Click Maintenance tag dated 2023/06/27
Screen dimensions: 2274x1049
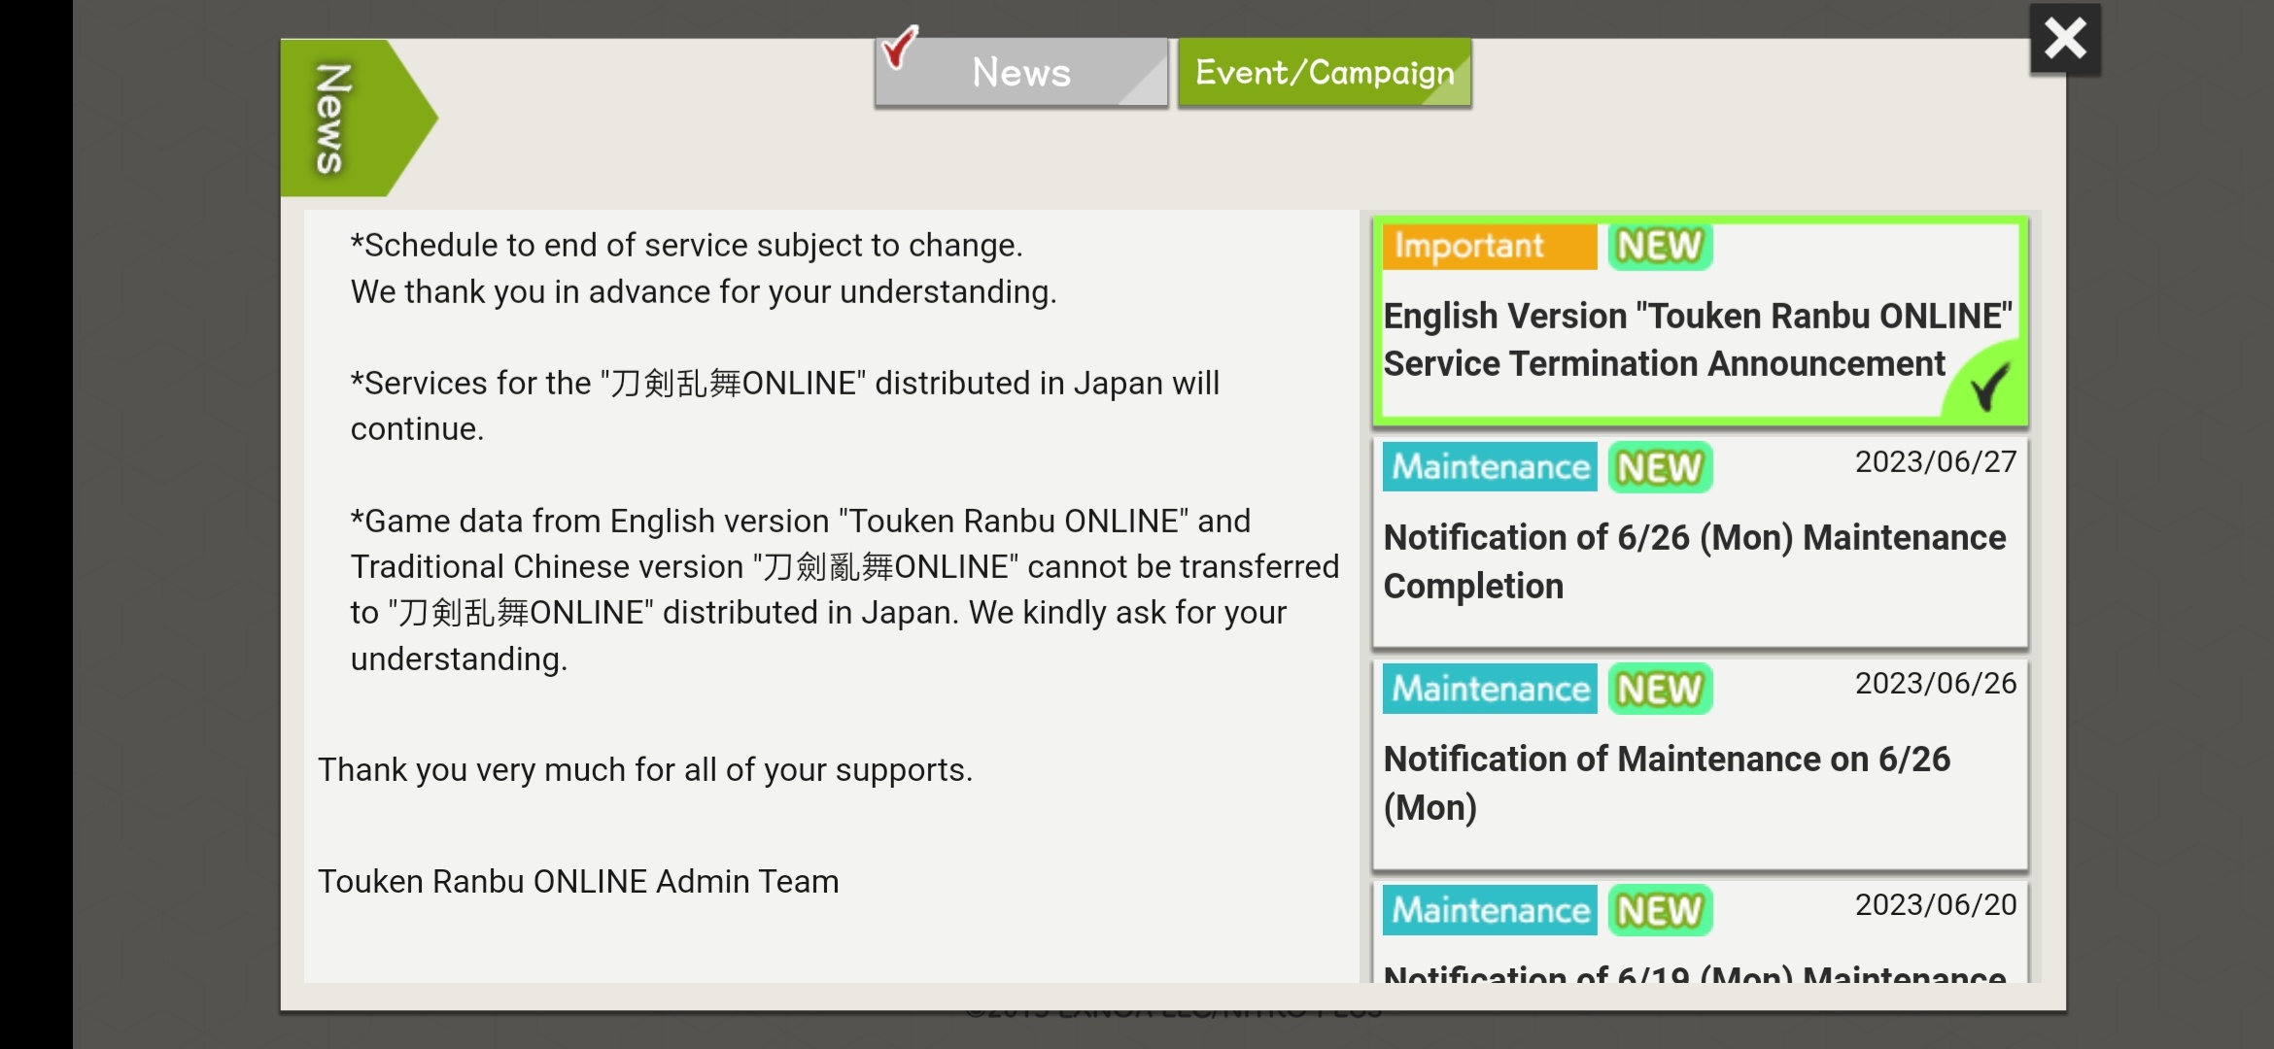1490,467
